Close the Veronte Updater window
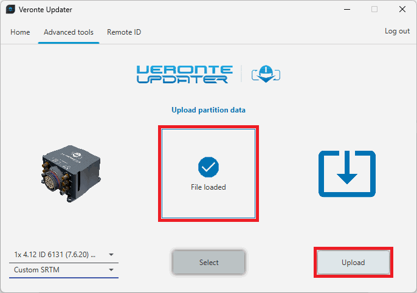 402,10
